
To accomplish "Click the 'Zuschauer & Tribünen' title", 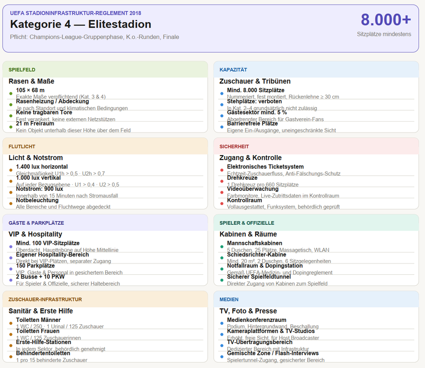I will (x=255, y=81).
